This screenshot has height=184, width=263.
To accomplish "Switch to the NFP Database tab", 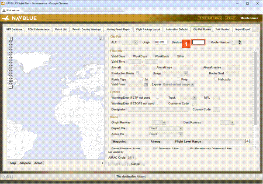I will click(14, 30).
